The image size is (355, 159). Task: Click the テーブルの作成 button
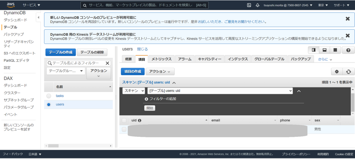point(61,52)
